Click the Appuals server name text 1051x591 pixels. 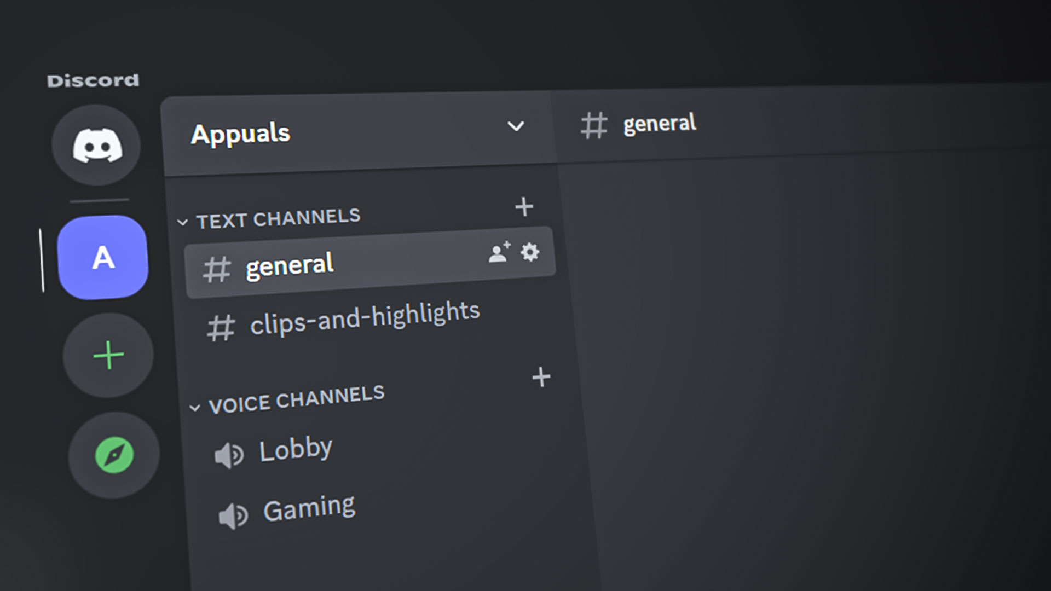pyautogui.click(x=241, y=134)
